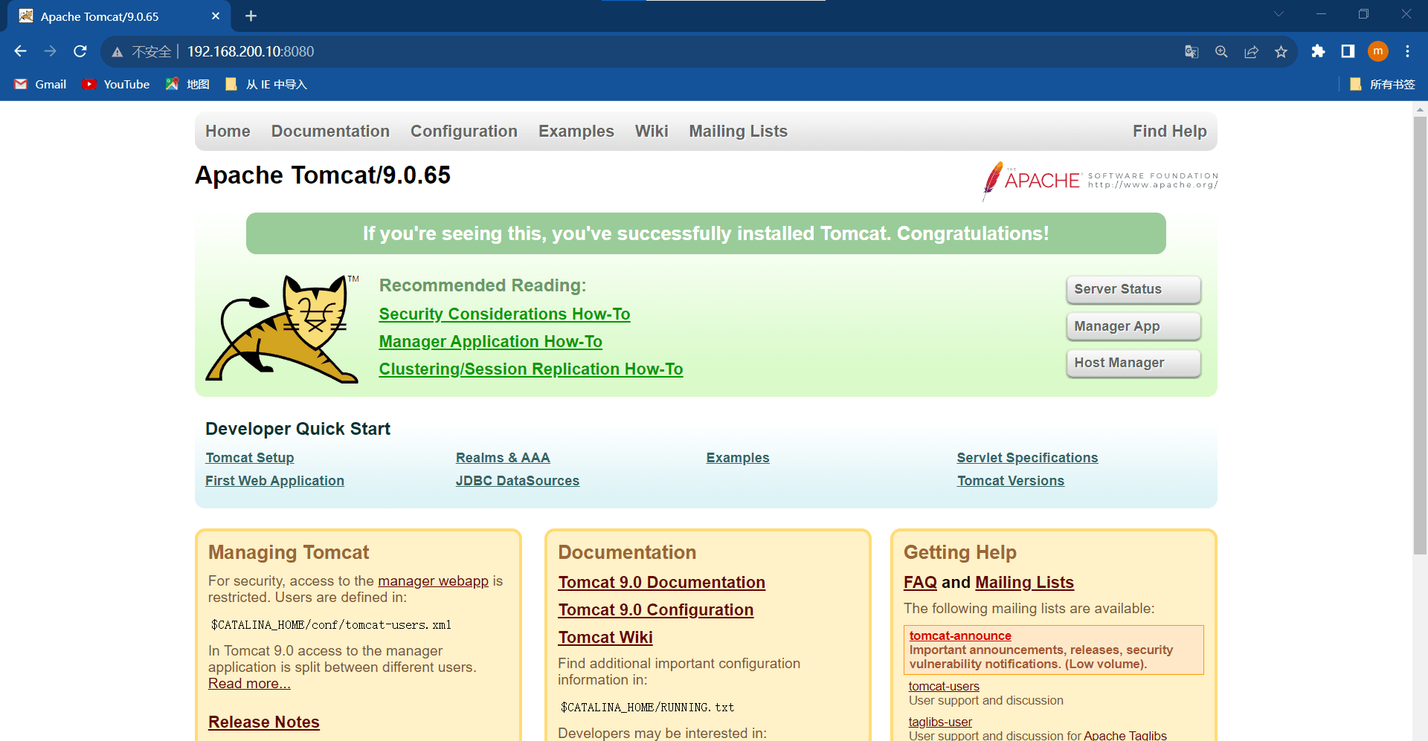This screenshot has width=1428, height=741.
Task: Open the Release Notes link
Action: (264, 722)
